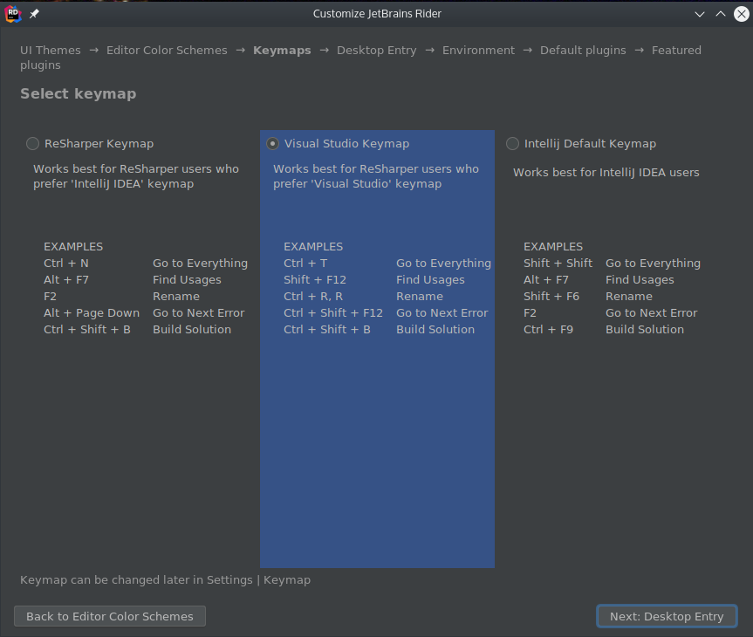
Task: Go to UI Themes step in breadcrumb
Action: [51, 51]
